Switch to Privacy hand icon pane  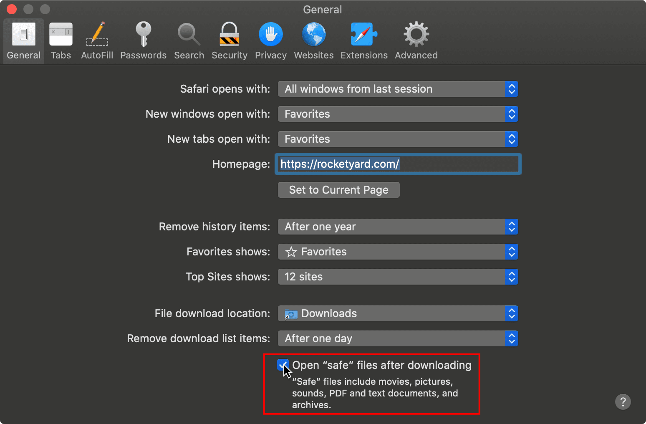tap(271, 41)
